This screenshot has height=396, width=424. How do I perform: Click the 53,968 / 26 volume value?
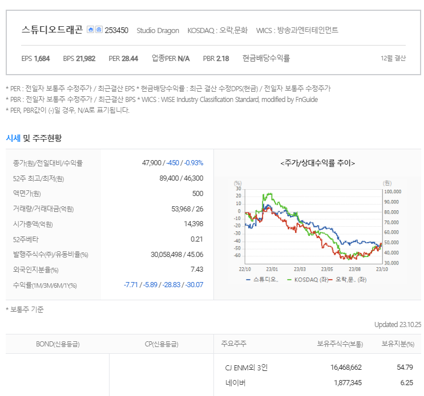(x=187, y=209)
